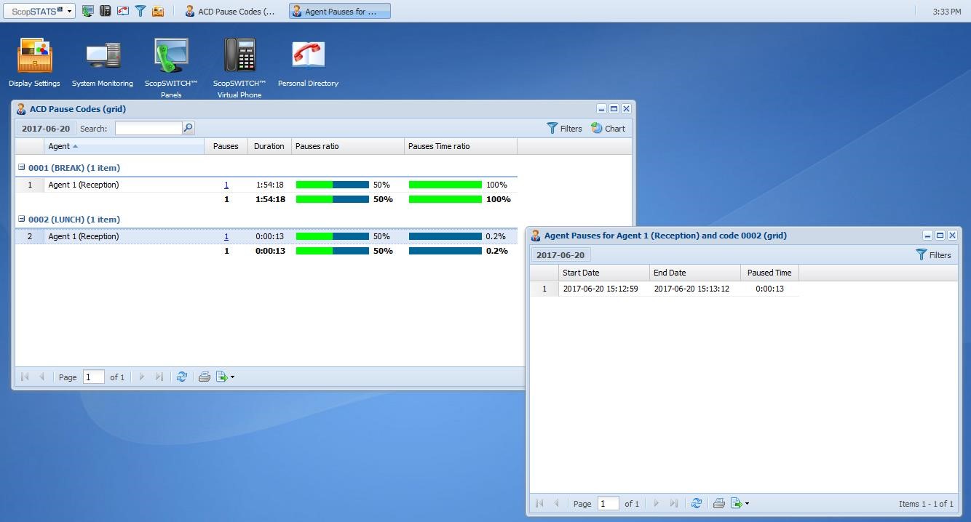Open pauses link for Agent 1 under BREAK
This screenshot has height=522, width=971.
click(226, 185)
